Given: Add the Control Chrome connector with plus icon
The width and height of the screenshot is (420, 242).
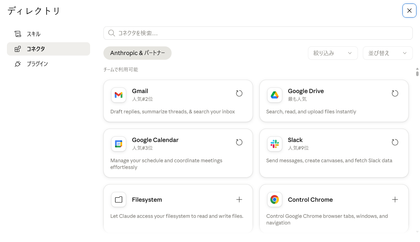Looking at the screenshot, I should (395, 199).
